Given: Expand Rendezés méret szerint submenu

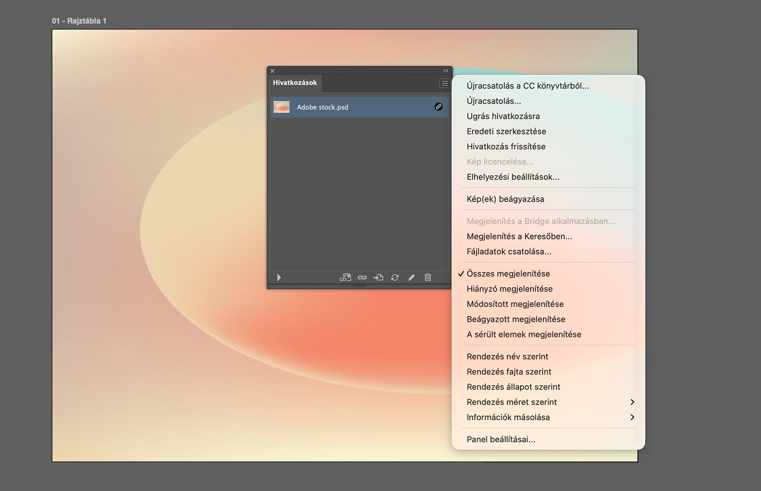Looking at the screenshot, I should (548, 402).
